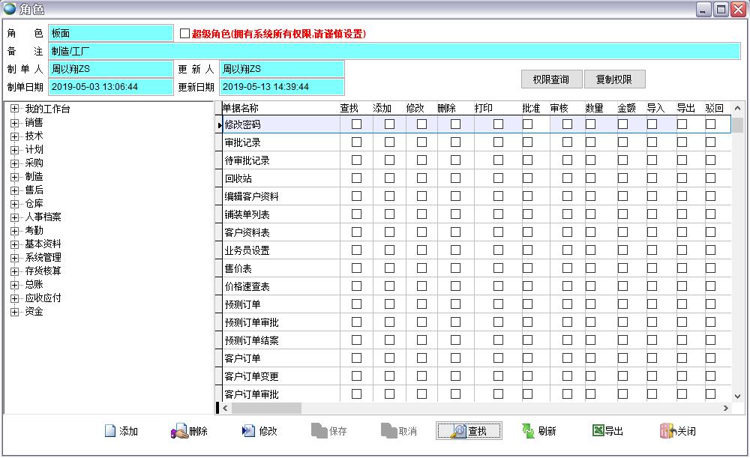Click the 添加 (Add) icon in bottom toolbar

click(x=110, y=431)
